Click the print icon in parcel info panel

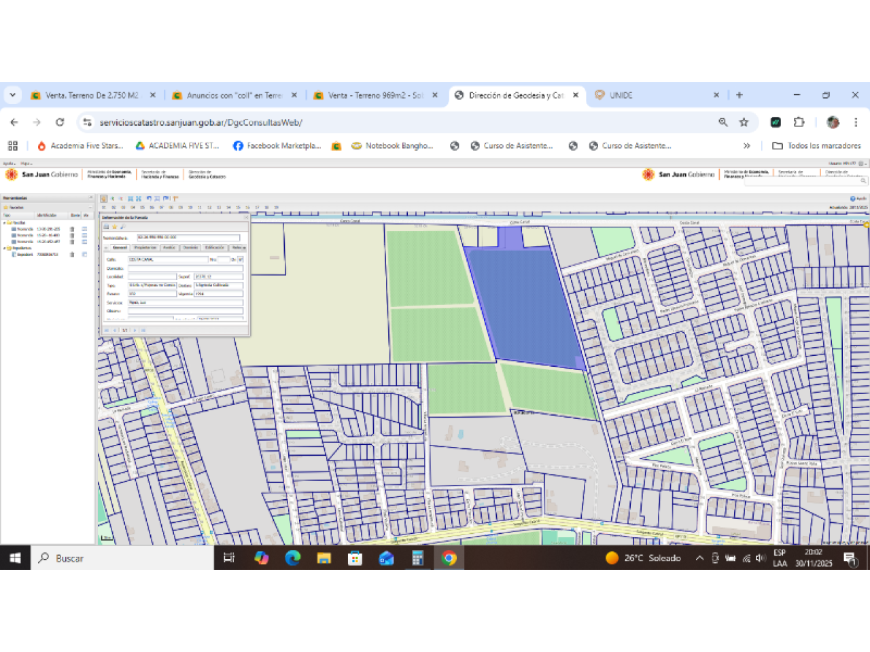pyautogui.click(x=106, y=227)
